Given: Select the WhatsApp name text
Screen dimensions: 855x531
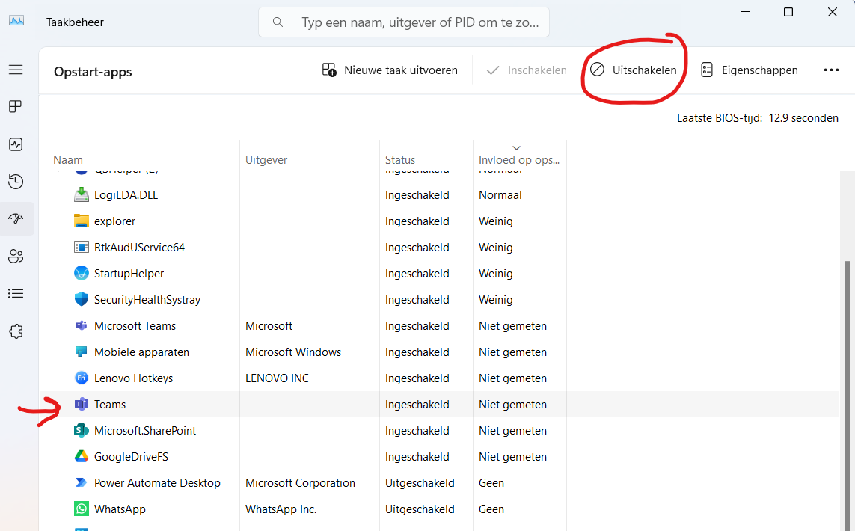Looking at the screenshot, I should pos(120,509).
